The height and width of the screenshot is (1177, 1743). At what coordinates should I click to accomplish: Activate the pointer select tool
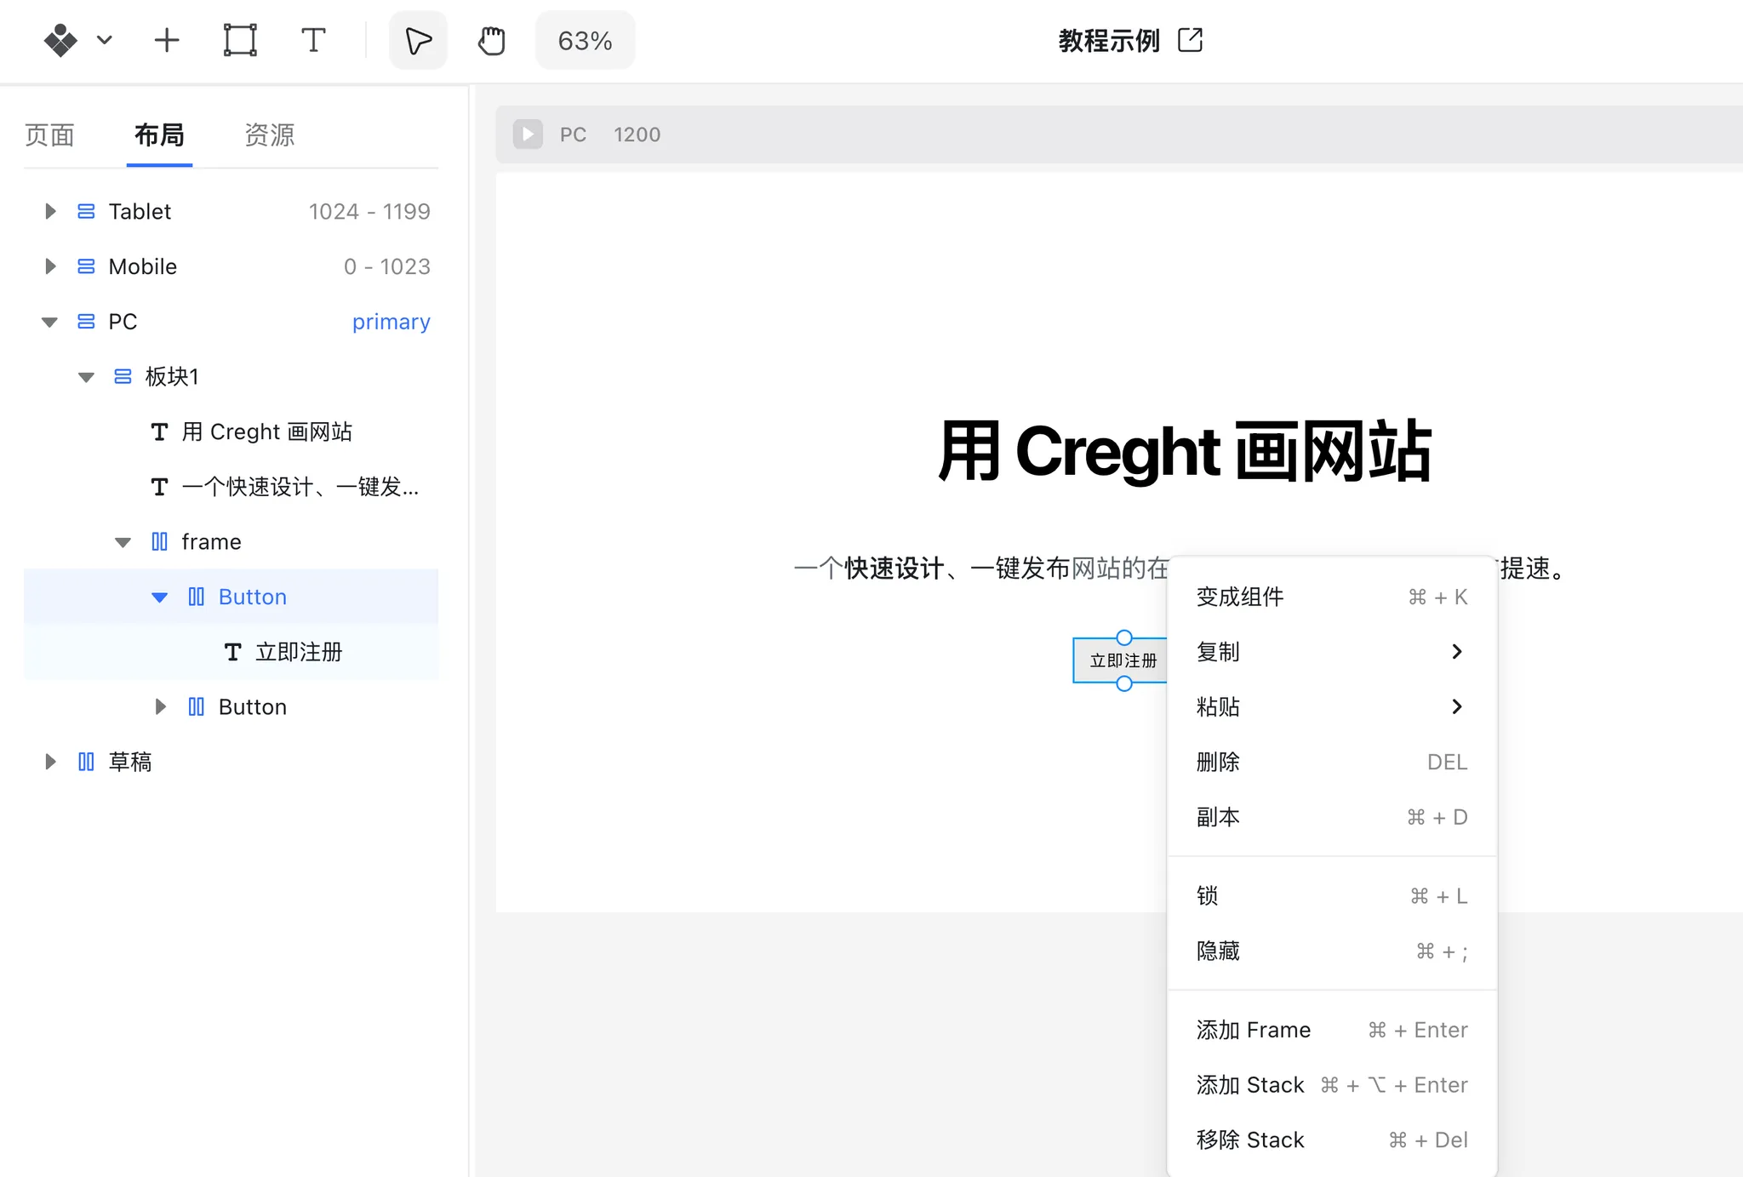(418, 40)
